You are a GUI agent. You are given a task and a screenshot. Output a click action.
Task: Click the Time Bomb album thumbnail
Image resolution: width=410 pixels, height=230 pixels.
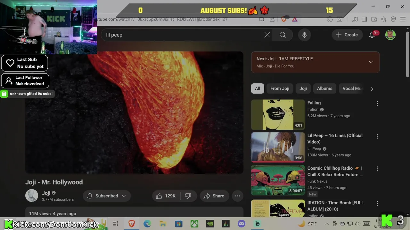(278, 208)
